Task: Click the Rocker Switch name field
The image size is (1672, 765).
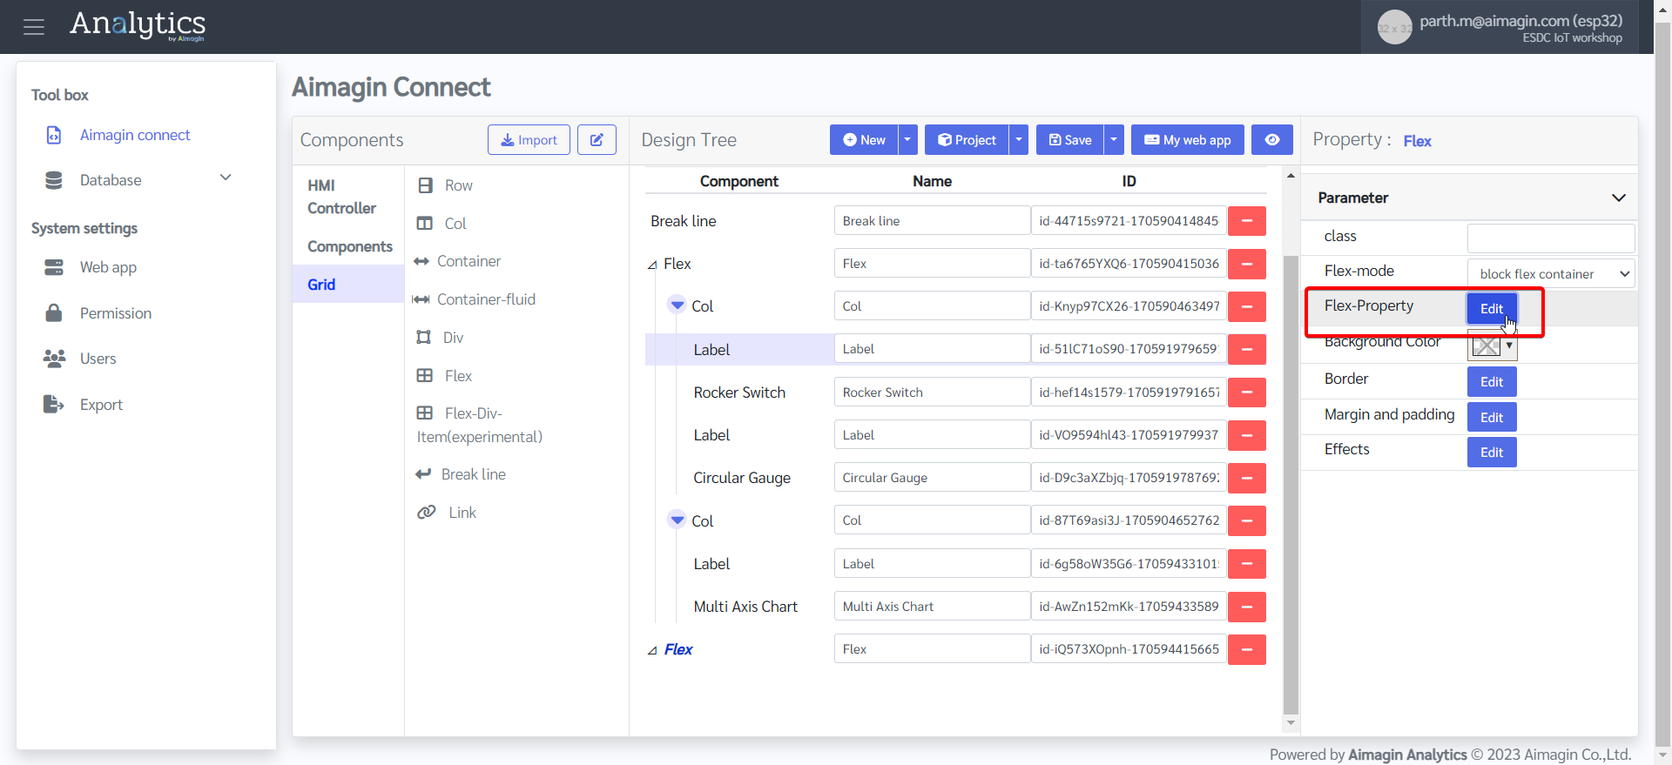Action: tap(932, 393)
